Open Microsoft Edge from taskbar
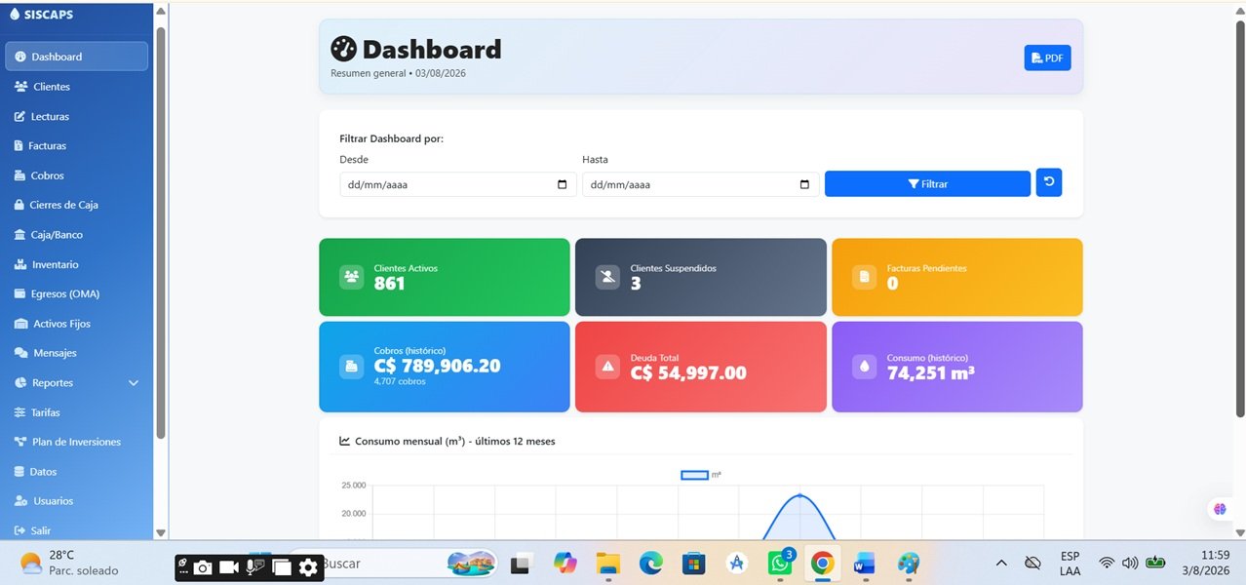This screenshot has height=585, width=1246. [x=651, y=564]
